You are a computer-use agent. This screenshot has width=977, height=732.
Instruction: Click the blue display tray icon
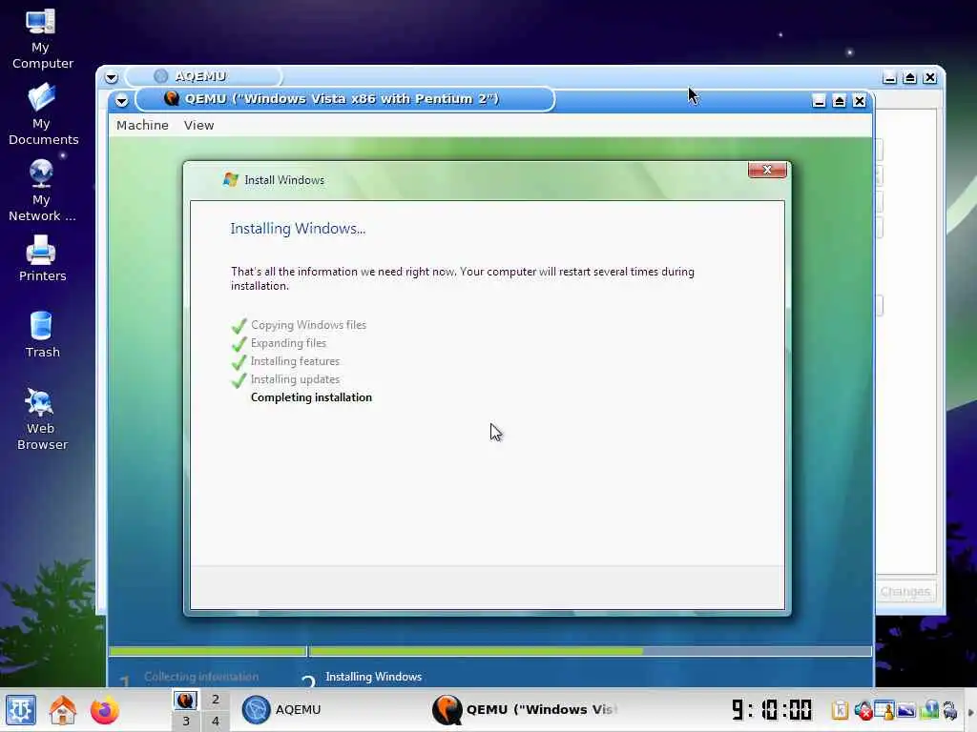(x=906, y=709)
